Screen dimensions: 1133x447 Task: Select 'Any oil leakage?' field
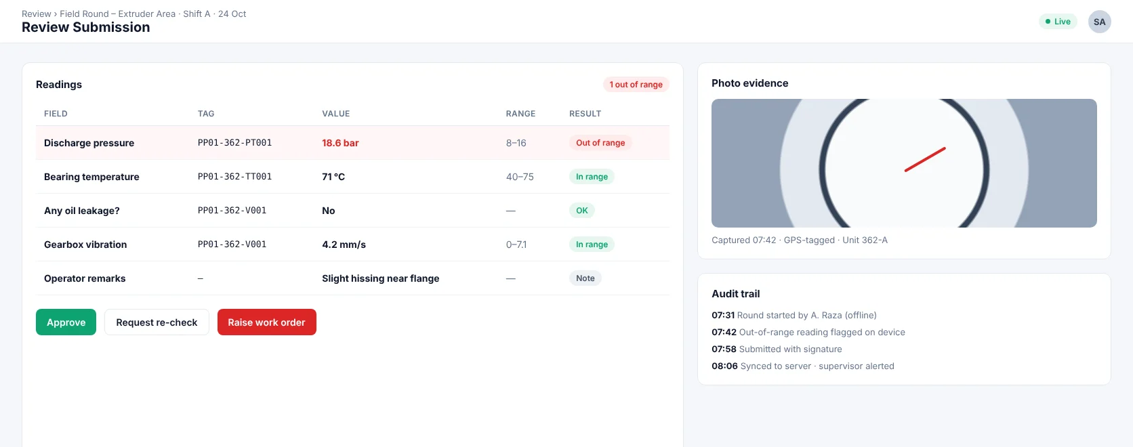[82, 211]
